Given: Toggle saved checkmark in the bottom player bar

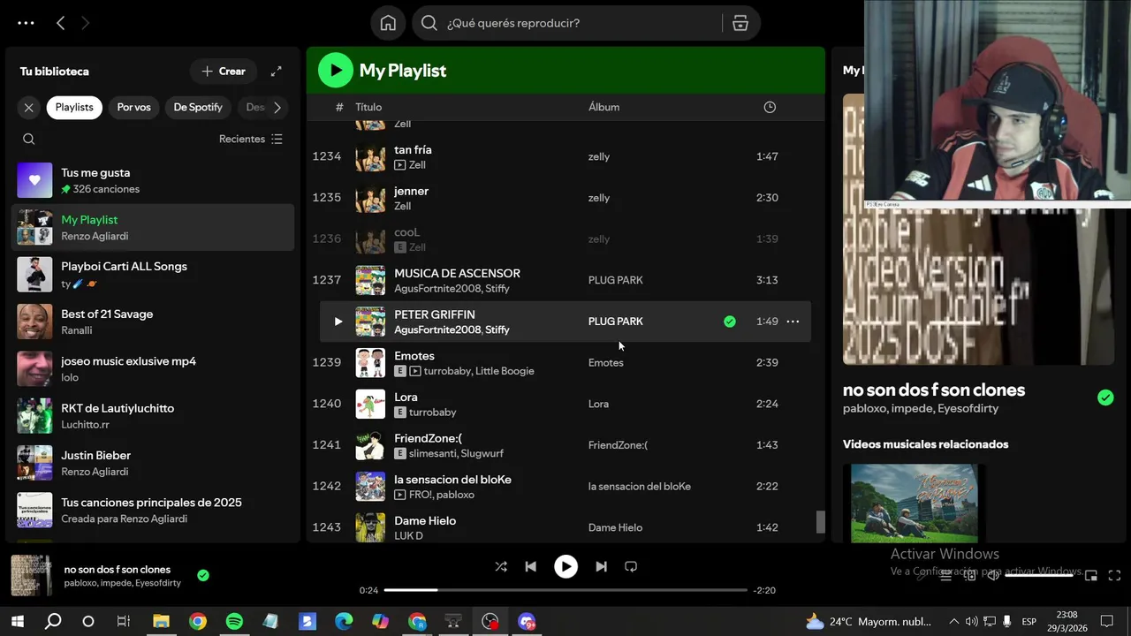Looking at the screenshot, I should click(203, 575).
